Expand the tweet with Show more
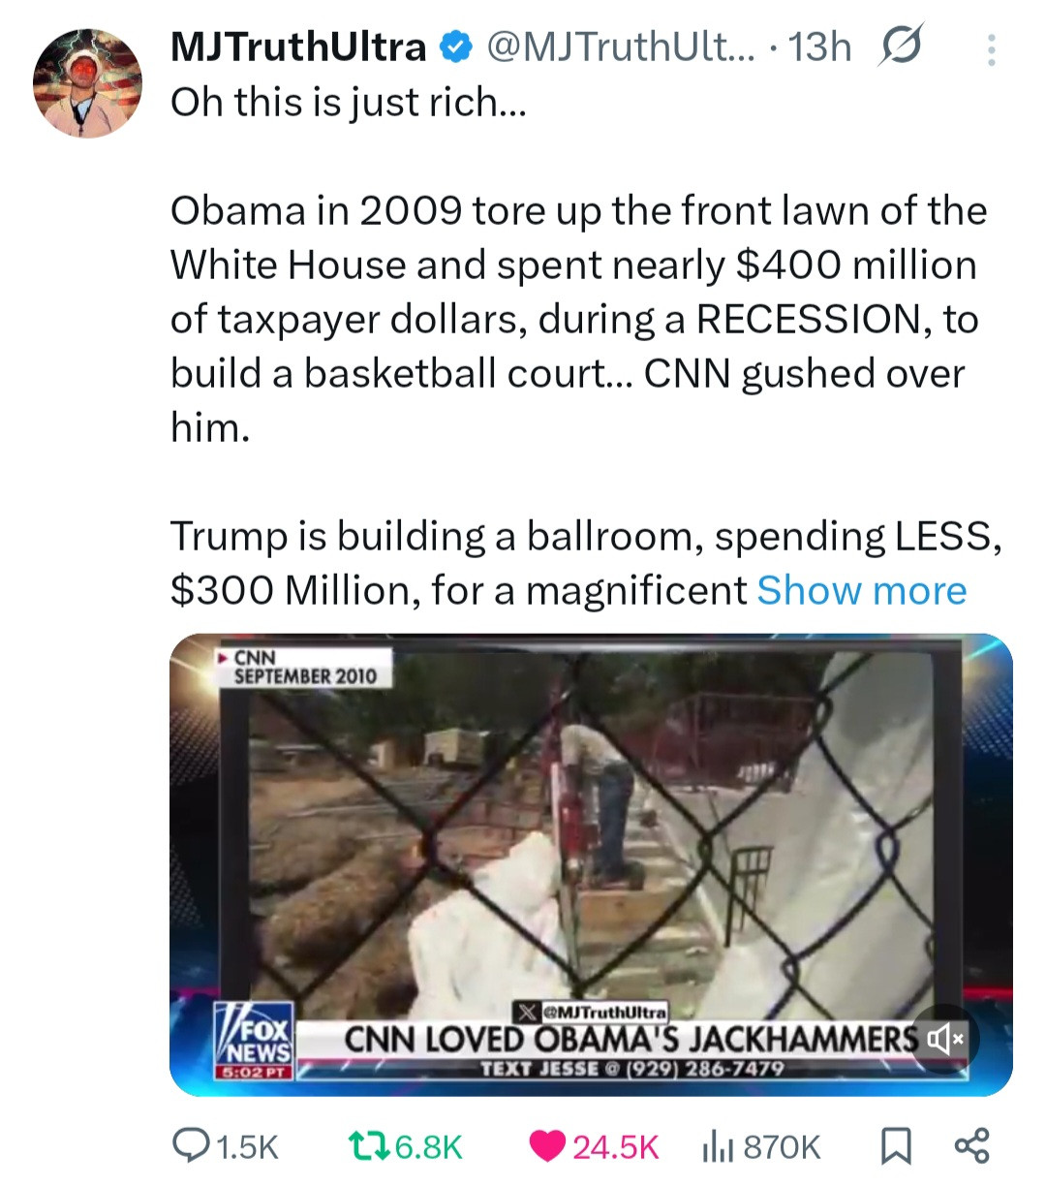This screenshot has width=1046, height=1187. point(862,590)
